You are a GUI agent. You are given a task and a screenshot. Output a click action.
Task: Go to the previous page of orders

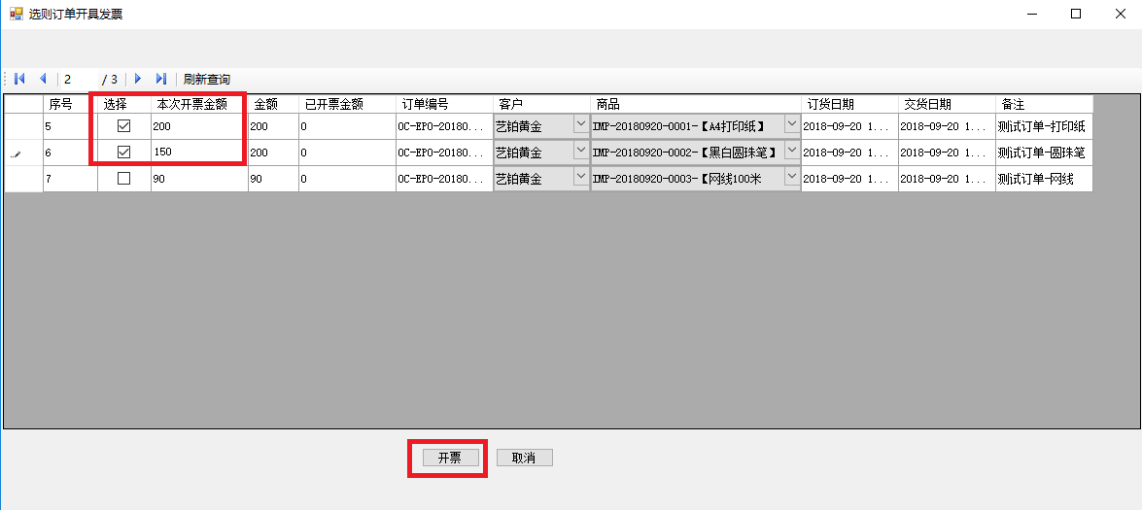click(42, 79)
